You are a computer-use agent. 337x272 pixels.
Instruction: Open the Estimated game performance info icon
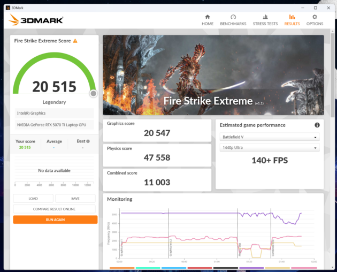[x=317, y=125]
